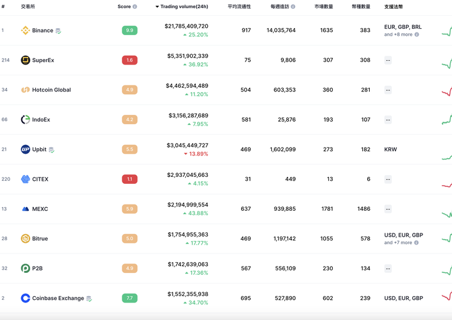The height and width of the screenshot is (320, 452).
Task: Open the Bitrue exchange link
Action: [40, 238]
